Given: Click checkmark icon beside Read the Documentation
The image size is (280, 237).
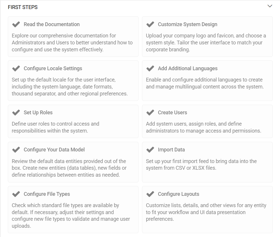Looking at the screenshot, I should coord(16,24).
